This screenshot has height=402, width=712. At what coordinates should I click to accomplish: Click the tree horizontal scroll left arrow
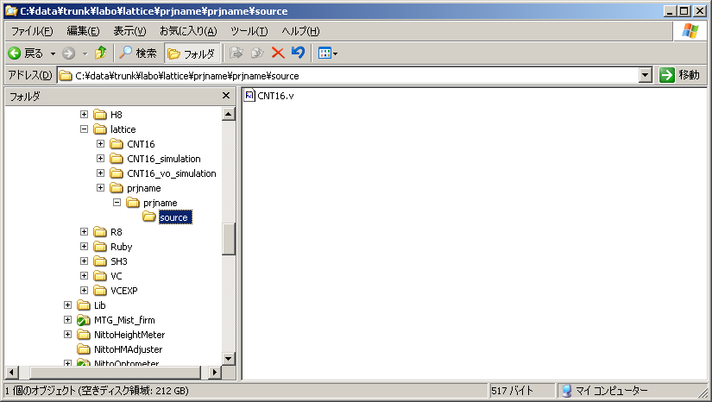[11, 373]
